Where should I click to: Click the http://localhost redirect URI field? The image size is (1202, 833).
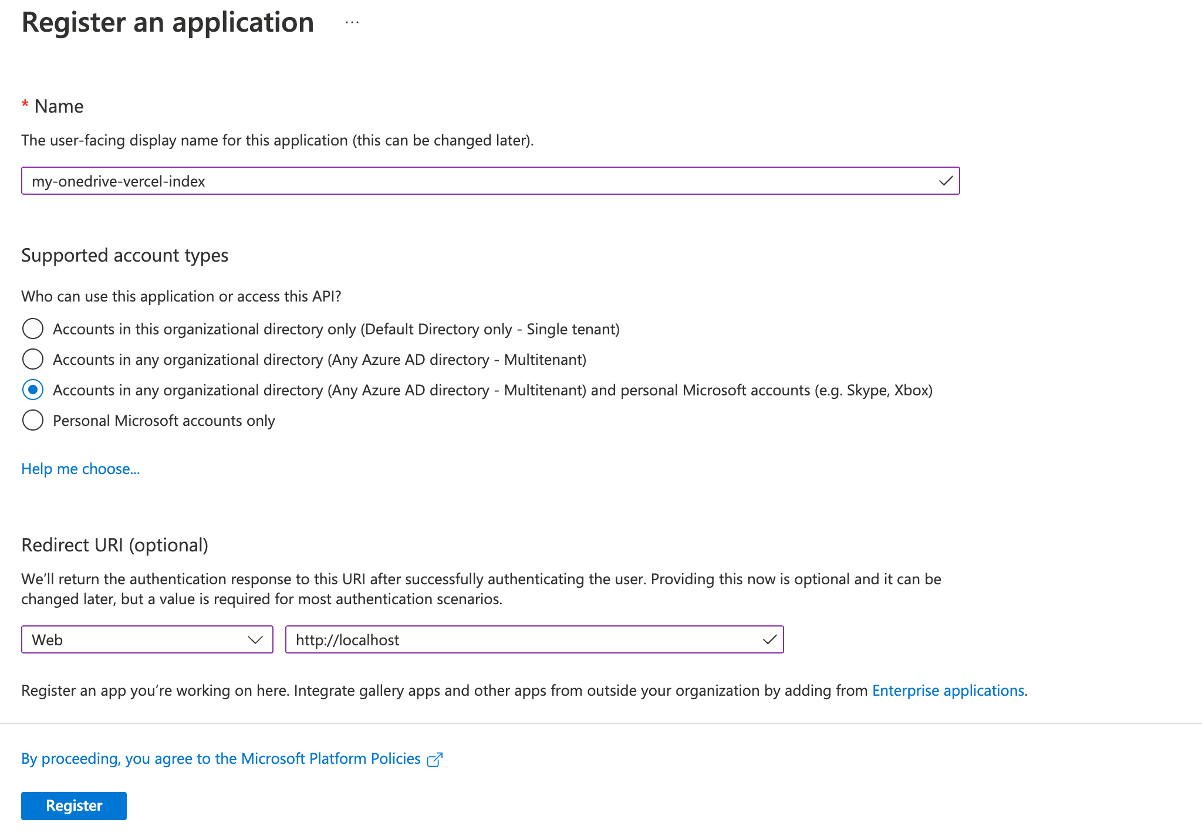[x=528, y=639]
